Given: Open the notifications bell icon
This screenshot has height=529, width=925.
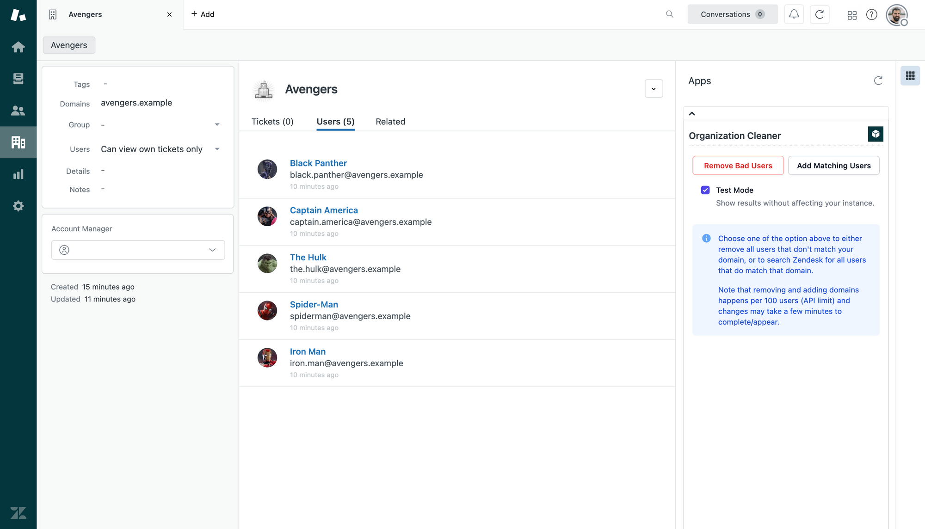Looking at the screenshot, I should 794,14.
